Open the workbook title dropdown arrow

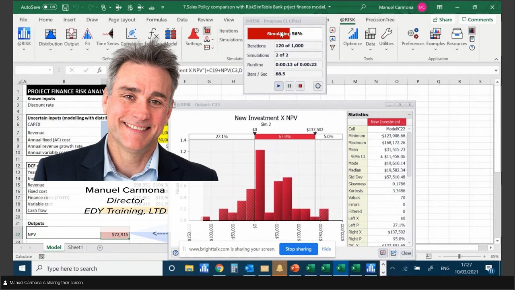pyautogui.click(x=330, y=7)
